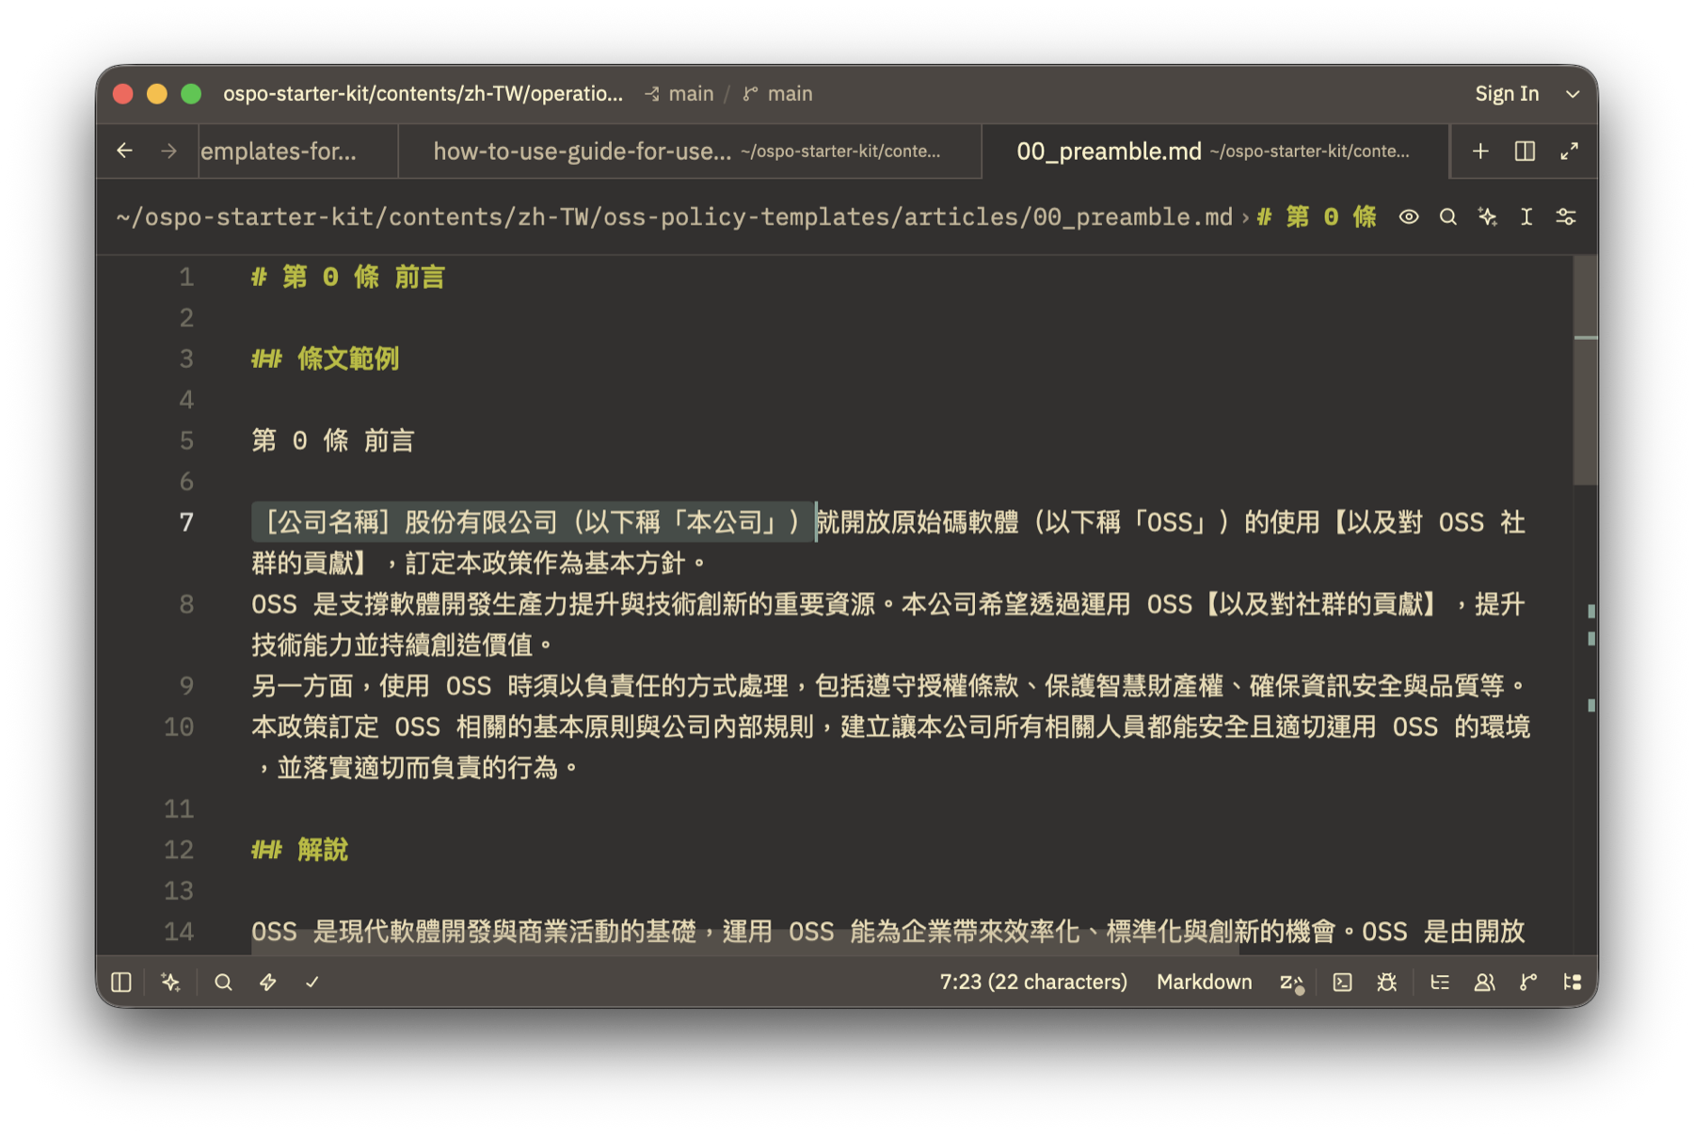Click line number 12 in the gutter
This screenshot has width=1694, height=1134.
[179, 850]
